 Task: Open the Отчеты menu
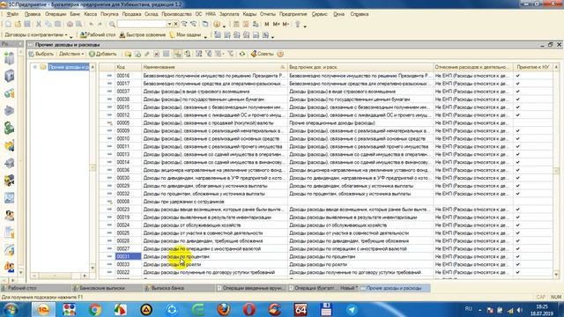pyautogui.click(x=267, y=14)
